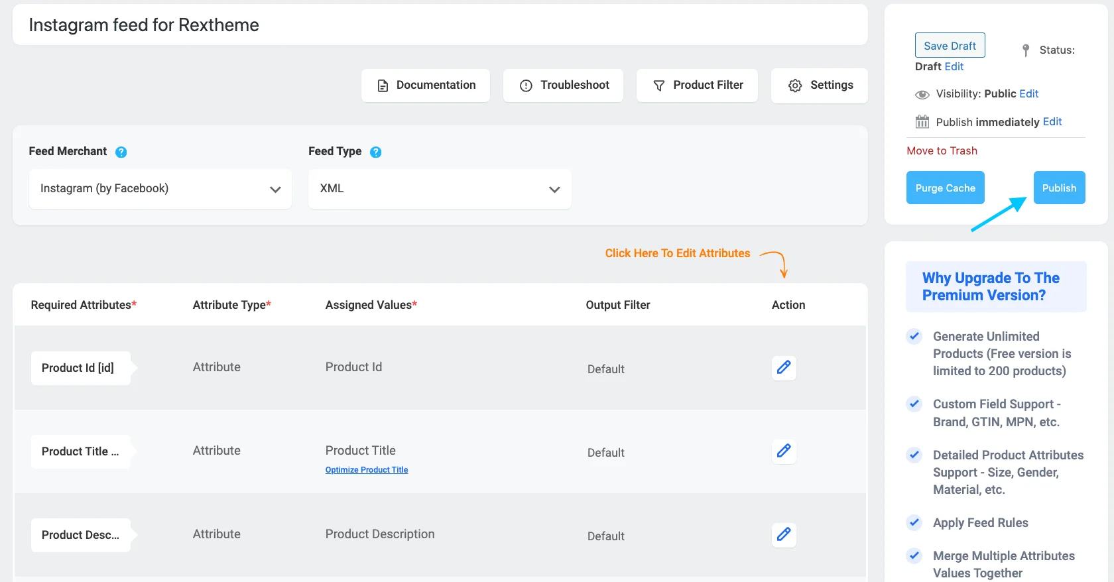
Task: Edit the Product Id attribute with pencil icon
Action: 784,367
